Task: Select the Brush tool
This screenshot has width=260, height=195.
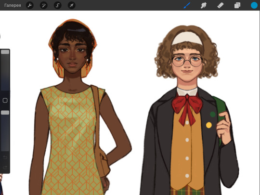Action: pos(187,5)
